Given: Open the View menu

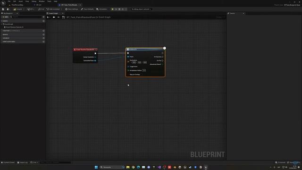Looking at the screenshot, I should [x=27, y=1].
